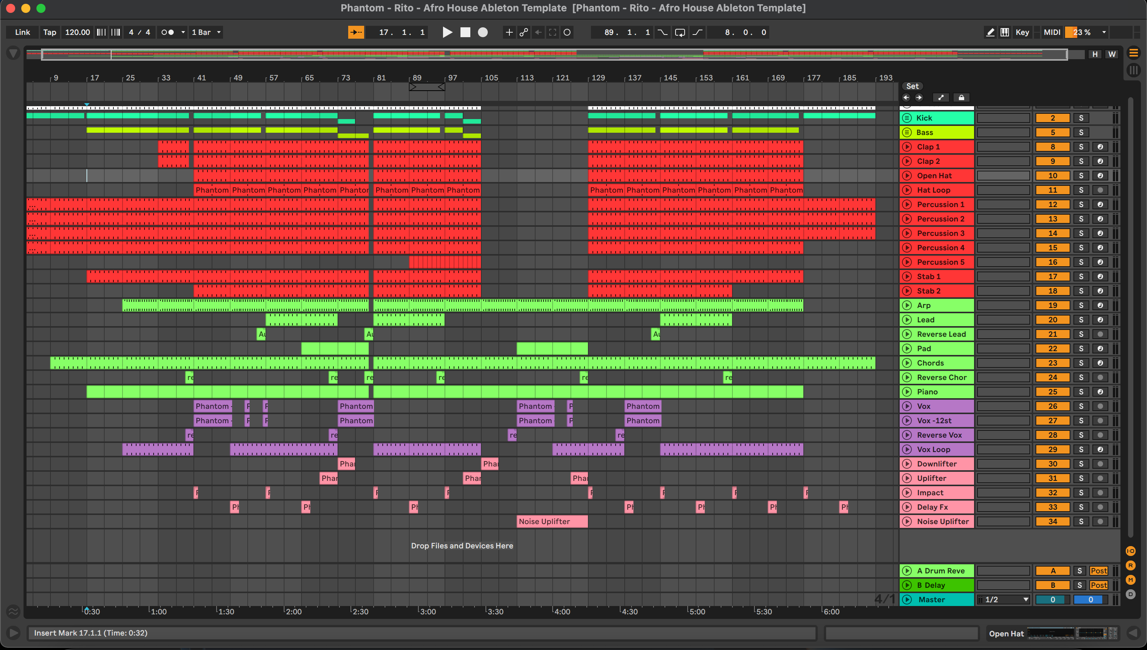The image size is (1147, 650).
Task: Switch on MIDI map mode
Action: (1051, 32)
